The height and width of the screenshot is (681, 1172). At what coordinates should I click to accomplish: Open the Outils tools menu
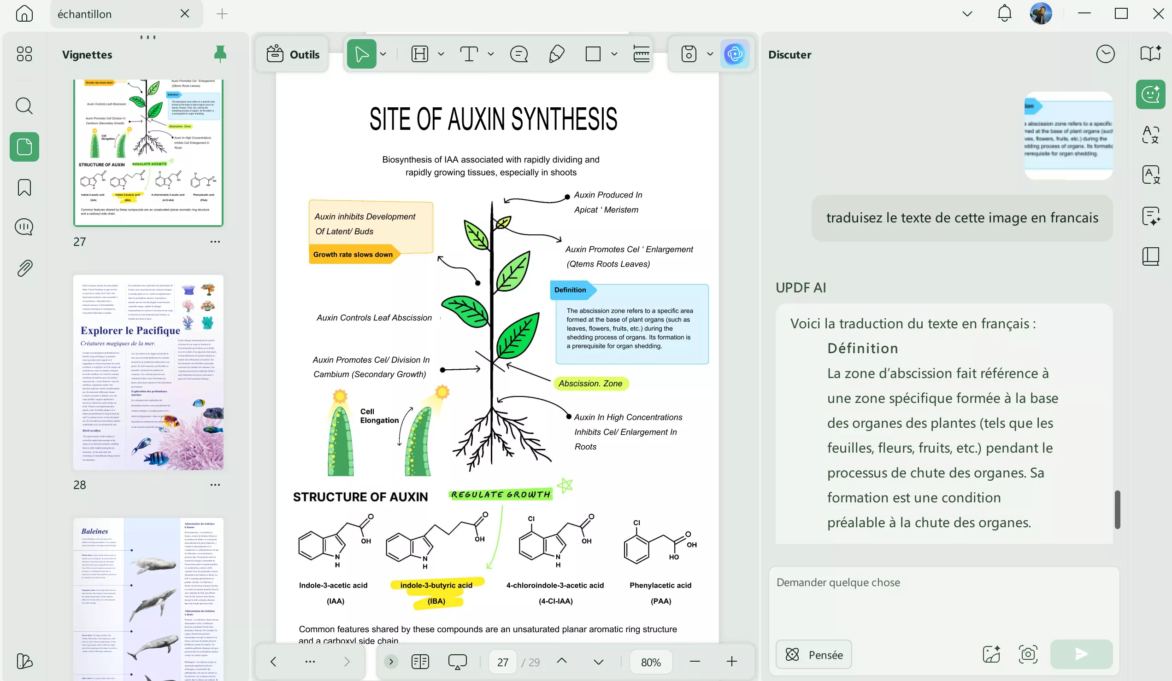(x=293, y=54)
